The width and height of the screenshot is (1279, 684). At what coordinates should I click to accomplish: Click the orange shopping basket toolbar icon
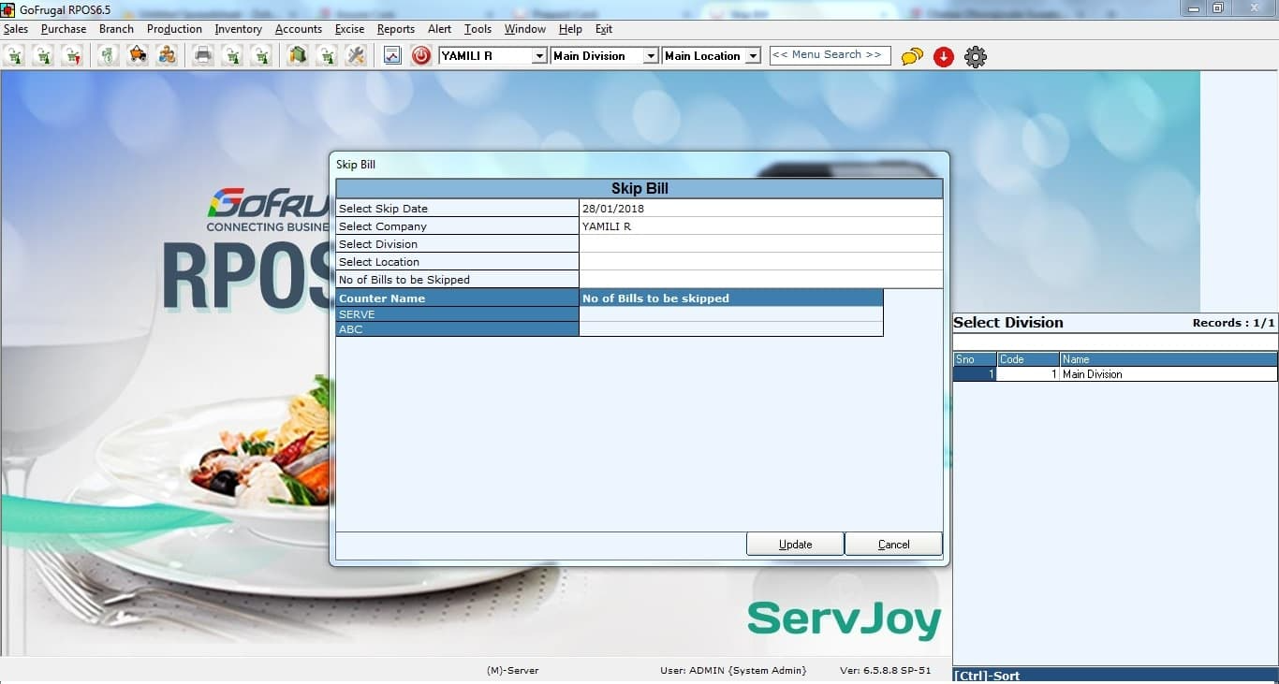click(x=138, y=56)
